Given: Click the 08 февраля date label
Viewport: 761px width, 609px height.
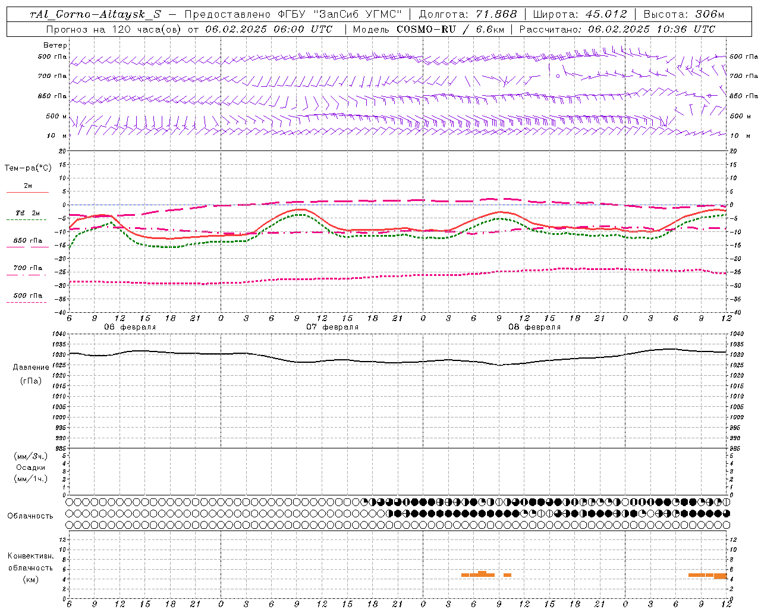Looking at the screenshot, I should [534, 327].
